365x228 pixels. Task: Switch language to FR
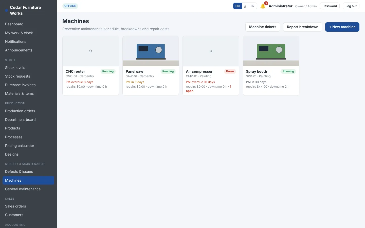point(252,6)
